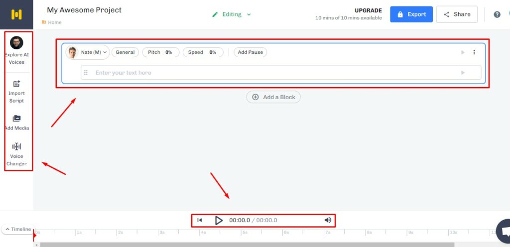The width and height of the screenshot is (510, 247).
Task: Play the voice block preview
Action: [x=463, y=52]
